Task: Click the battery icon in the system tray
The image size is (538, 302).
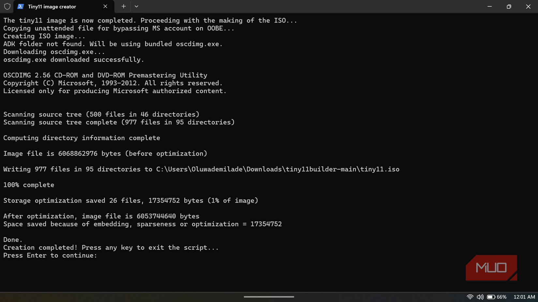Action: (x=491, y=297)
